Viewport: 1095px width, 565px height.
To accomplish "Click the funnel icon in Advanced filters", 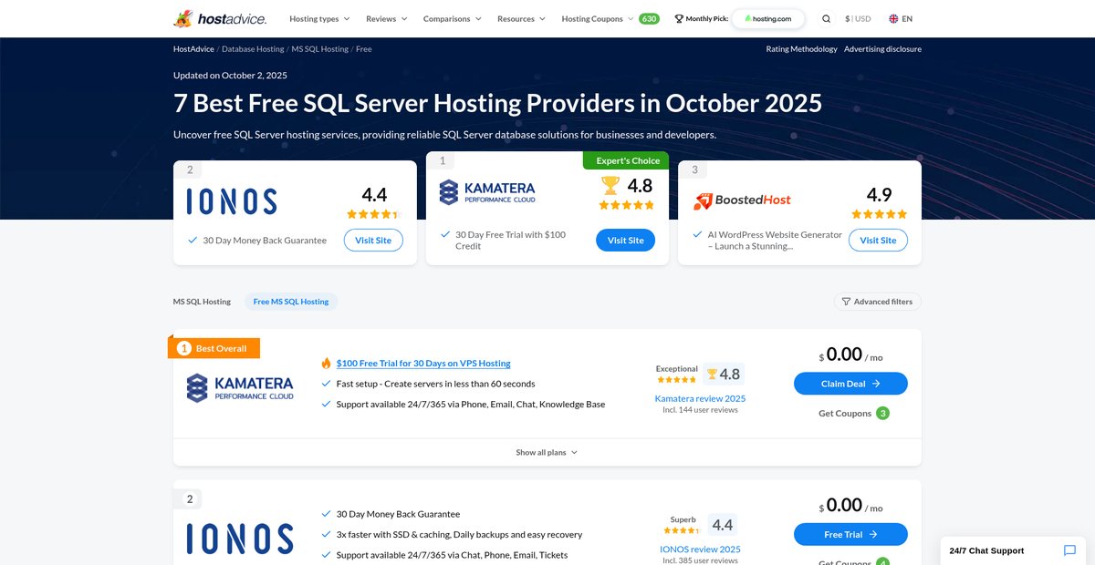I will click(x=846, y=302).
